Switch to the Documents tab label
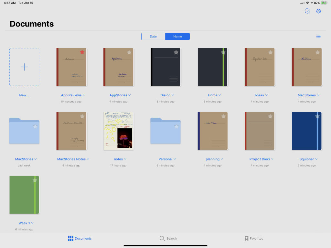Screen dimensions: 331x248 click(83, 238)
